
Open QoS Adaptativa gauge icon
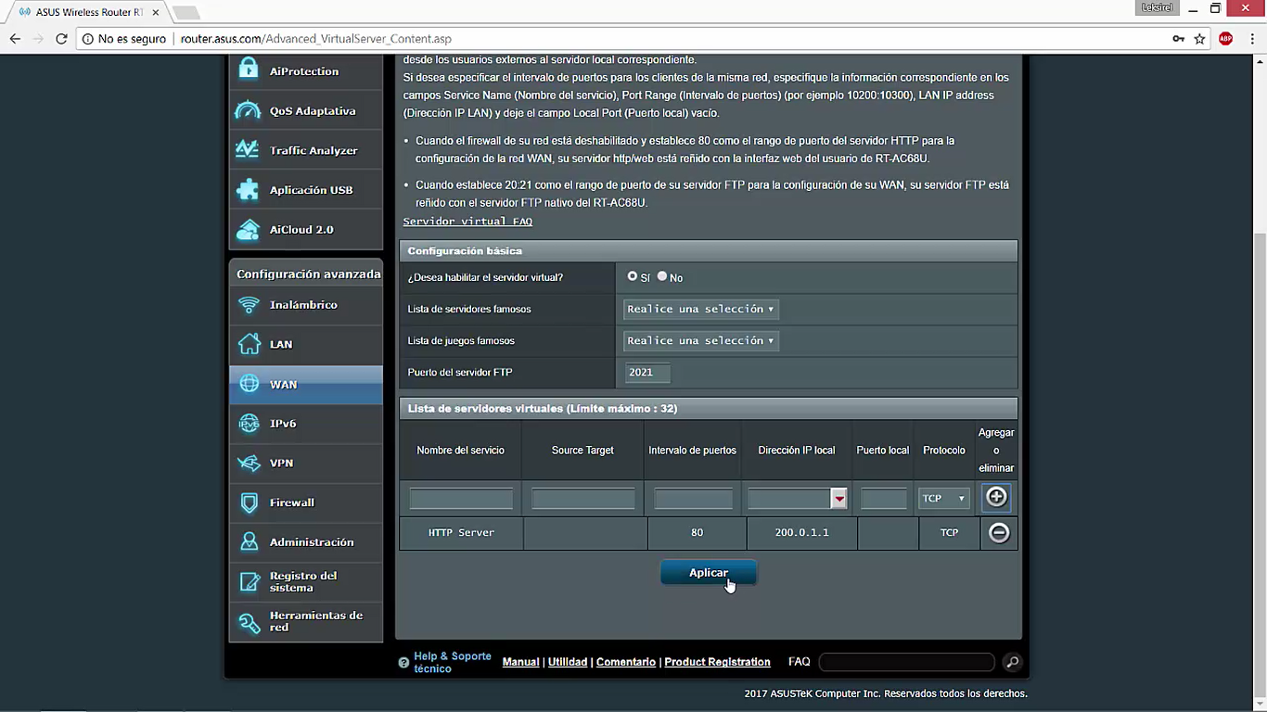249,110
